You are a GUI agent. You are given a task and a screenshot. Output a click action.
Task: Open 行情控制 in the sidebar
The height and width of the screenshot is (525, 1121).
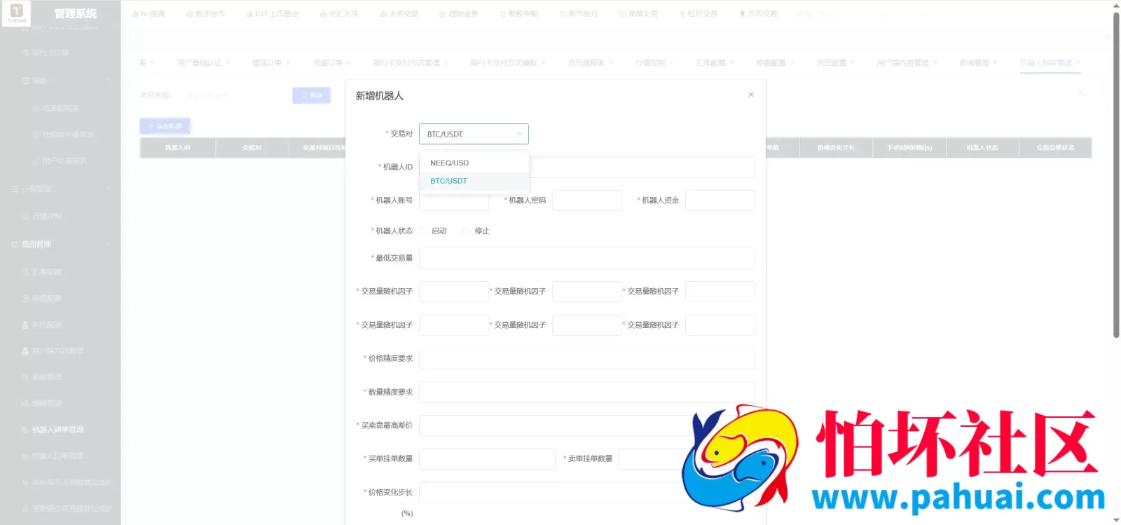click(47, 216)
